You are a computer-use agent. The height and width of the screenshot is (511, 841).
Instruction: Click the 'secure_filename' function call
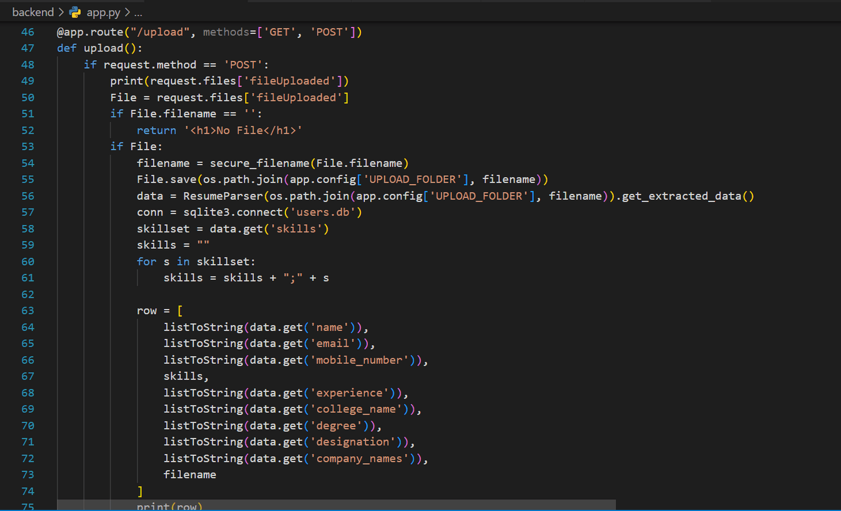tap(260, 163)
